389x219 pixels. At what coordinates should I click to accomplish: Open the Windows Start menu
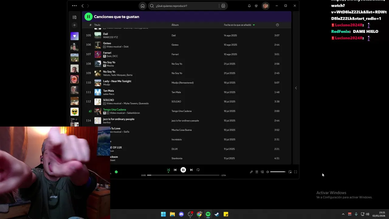(163, 214)
